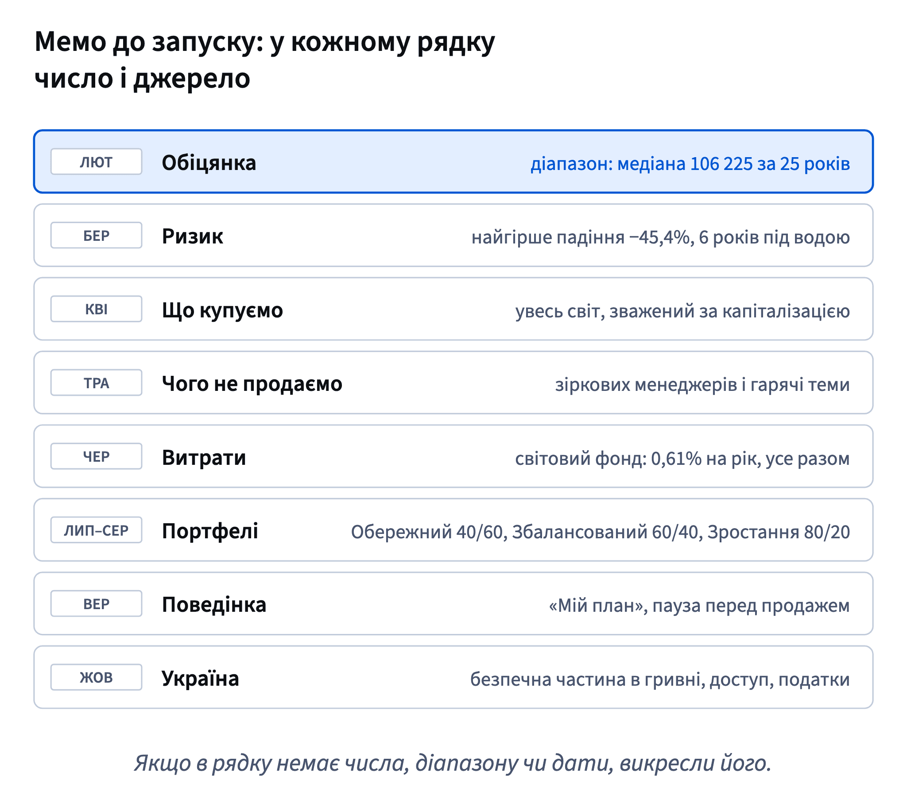The height and width of the screenshot is (811, 907).
Task: Click the ЛИП–СЕР month badge
Action: coord(96,530)
